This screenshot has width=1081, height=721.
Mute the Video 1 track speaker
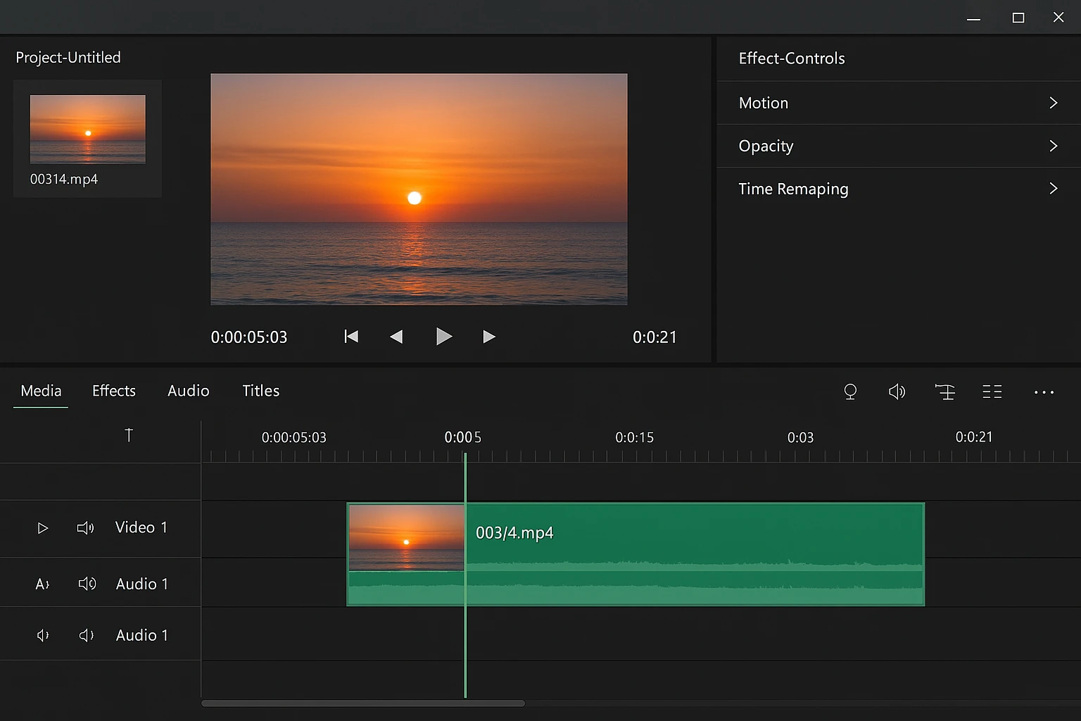click(85, 528)
